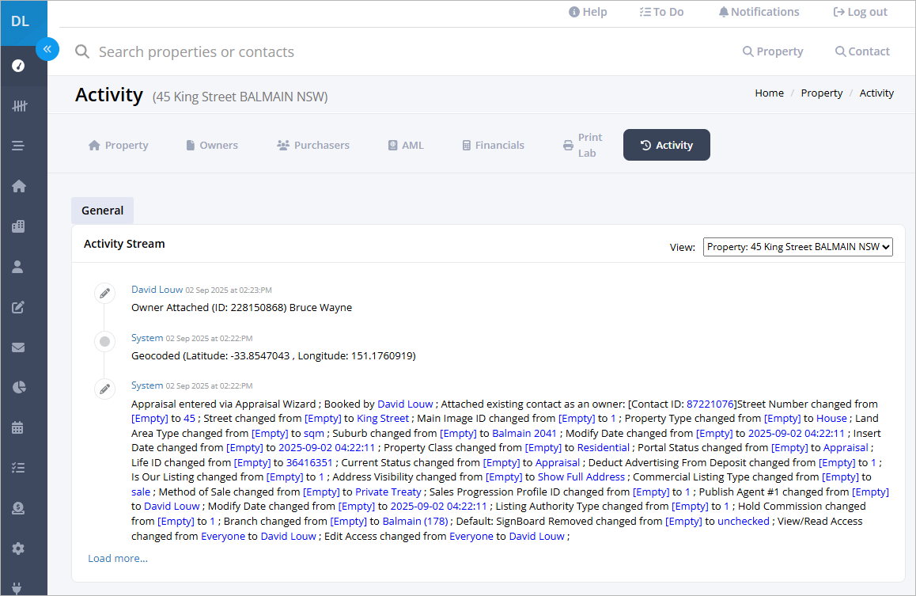The width and height of the screenshot is (916, 596).
Task: Switch to the Print Lab tab
Action: point(582,145)
